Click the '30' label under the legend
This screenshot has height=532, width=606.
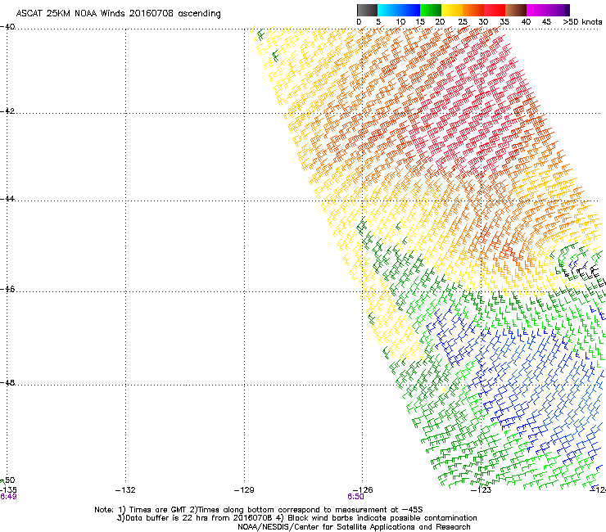click(483, 22)
